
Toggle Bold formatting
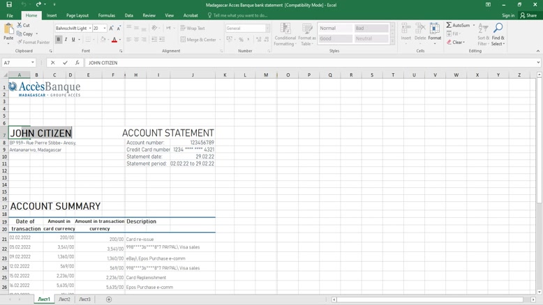pos(59,40)
